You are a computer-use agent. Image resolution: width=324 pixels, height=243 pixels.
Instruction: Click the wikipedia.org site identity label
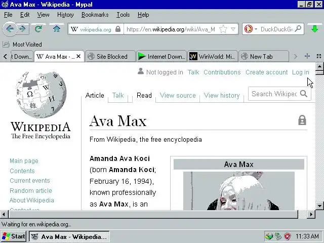[x=96, y=29]
